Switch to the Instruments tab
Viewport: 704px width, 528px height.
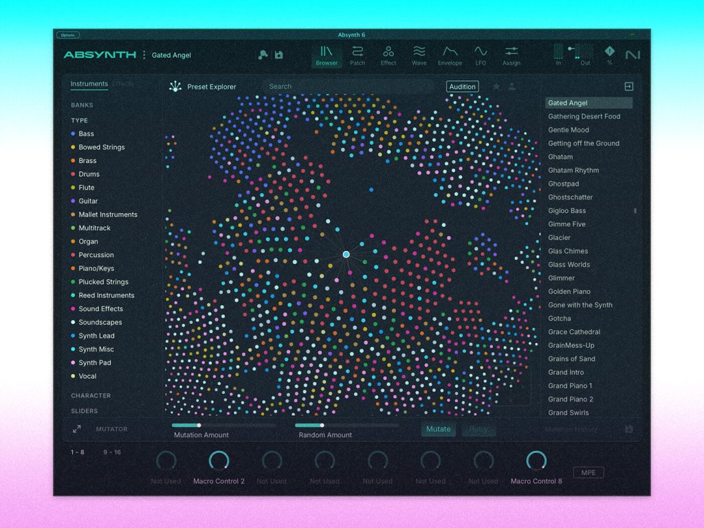[x=89, y=84]
